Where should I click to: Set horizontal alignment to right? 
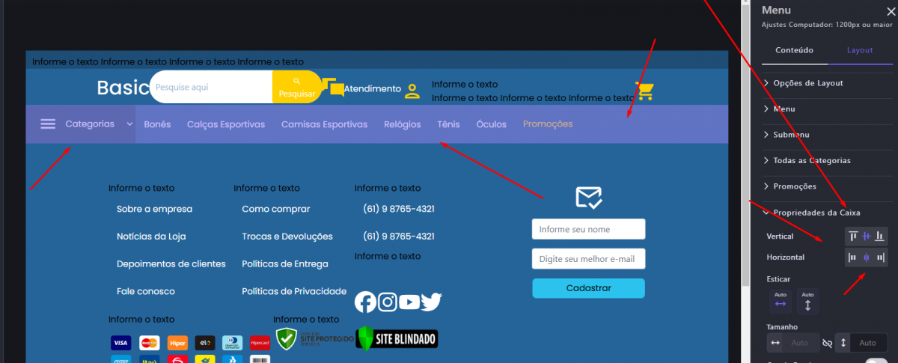coord(881,257)
